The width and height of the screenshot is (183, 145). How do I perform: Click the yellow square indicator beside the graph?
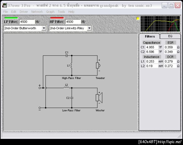tap(138, 19)
